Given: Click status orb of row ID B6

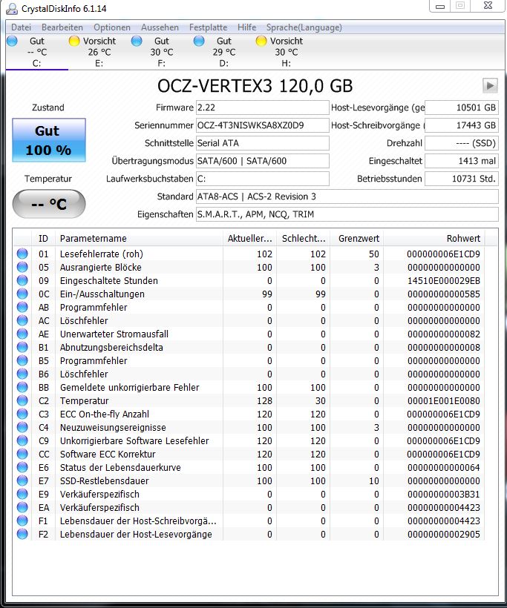Looking at the screenshot, I should point(22,374).
